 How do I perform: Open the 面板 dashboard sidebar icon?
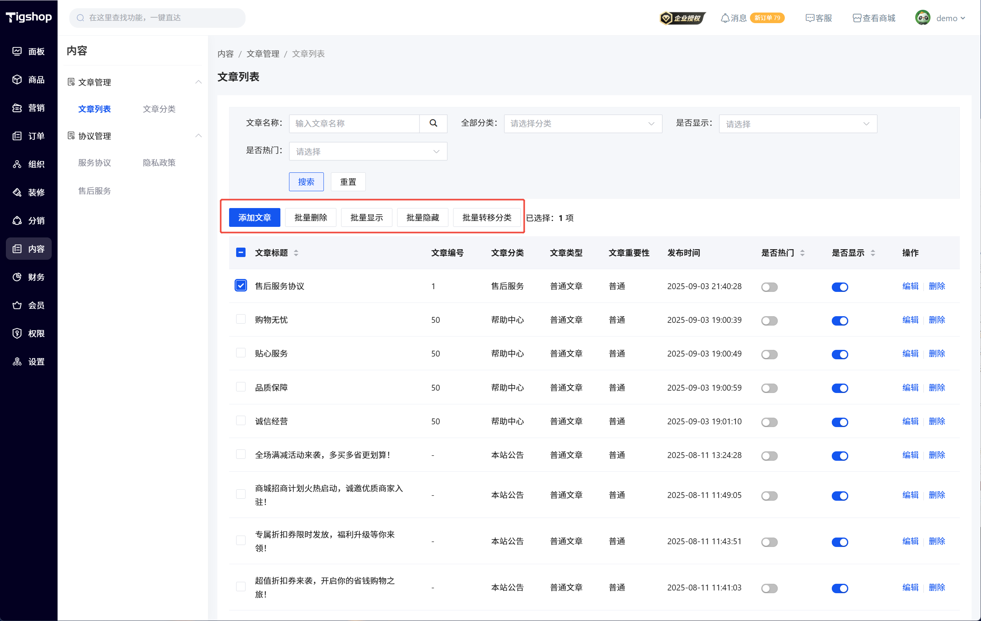[17, 51]
